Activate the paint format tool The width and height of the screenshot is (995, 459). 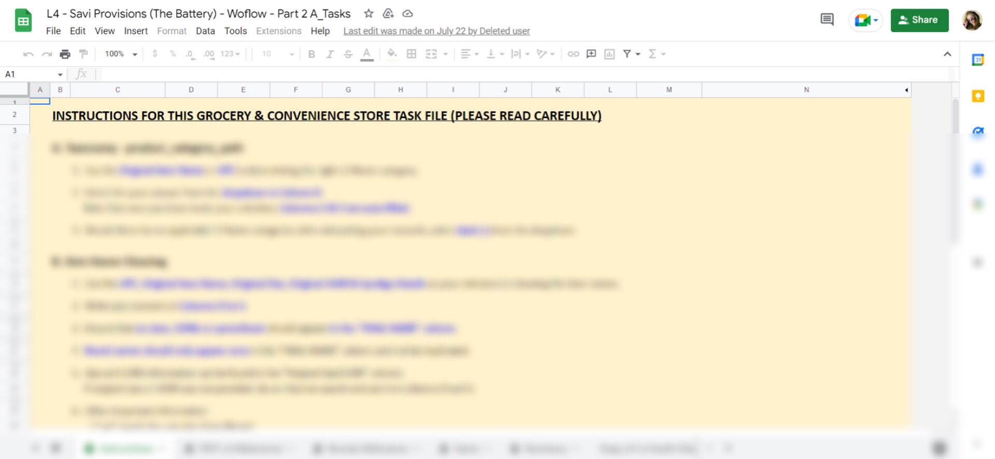(83, 54)
